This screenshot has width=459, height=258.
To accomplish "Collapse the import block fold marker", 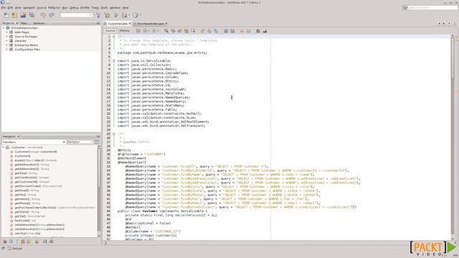I will (114, 61).
